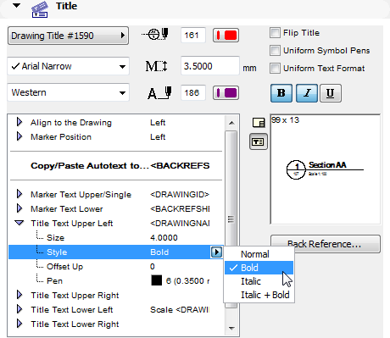Select Normal in the style popup
Image resolution: width=390 pixels, height=338 pixels.
coord(255,254)
